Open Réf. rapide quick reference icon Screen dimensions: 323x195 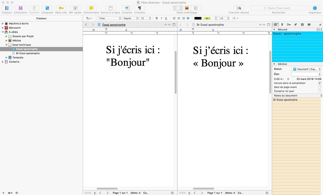(x=75, y=8)
